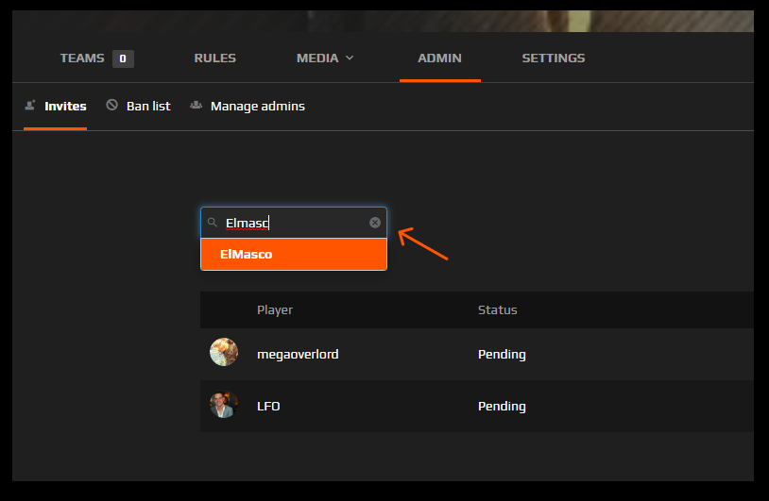This screenshot has width=769, height=501.
Task: Click the LFO player name
Action: tap(268, 407)
